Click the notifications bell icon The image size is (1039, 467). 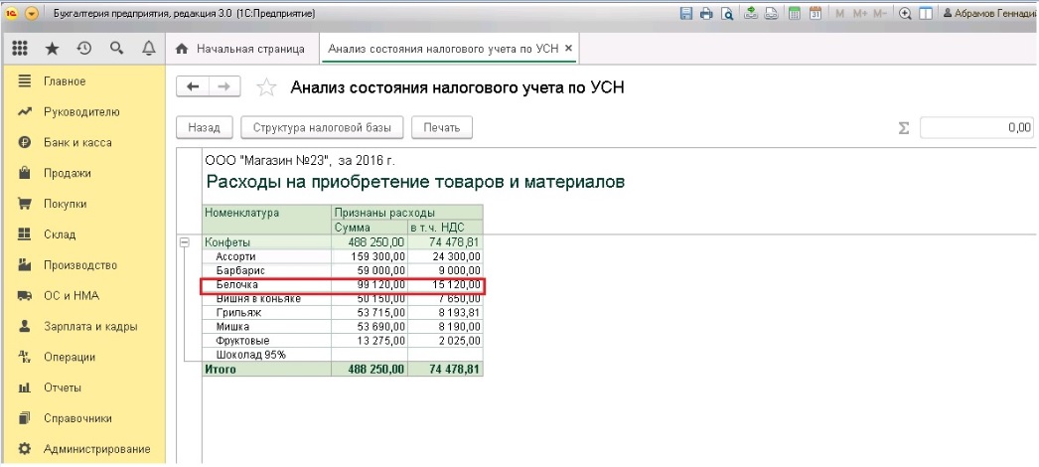149,48
